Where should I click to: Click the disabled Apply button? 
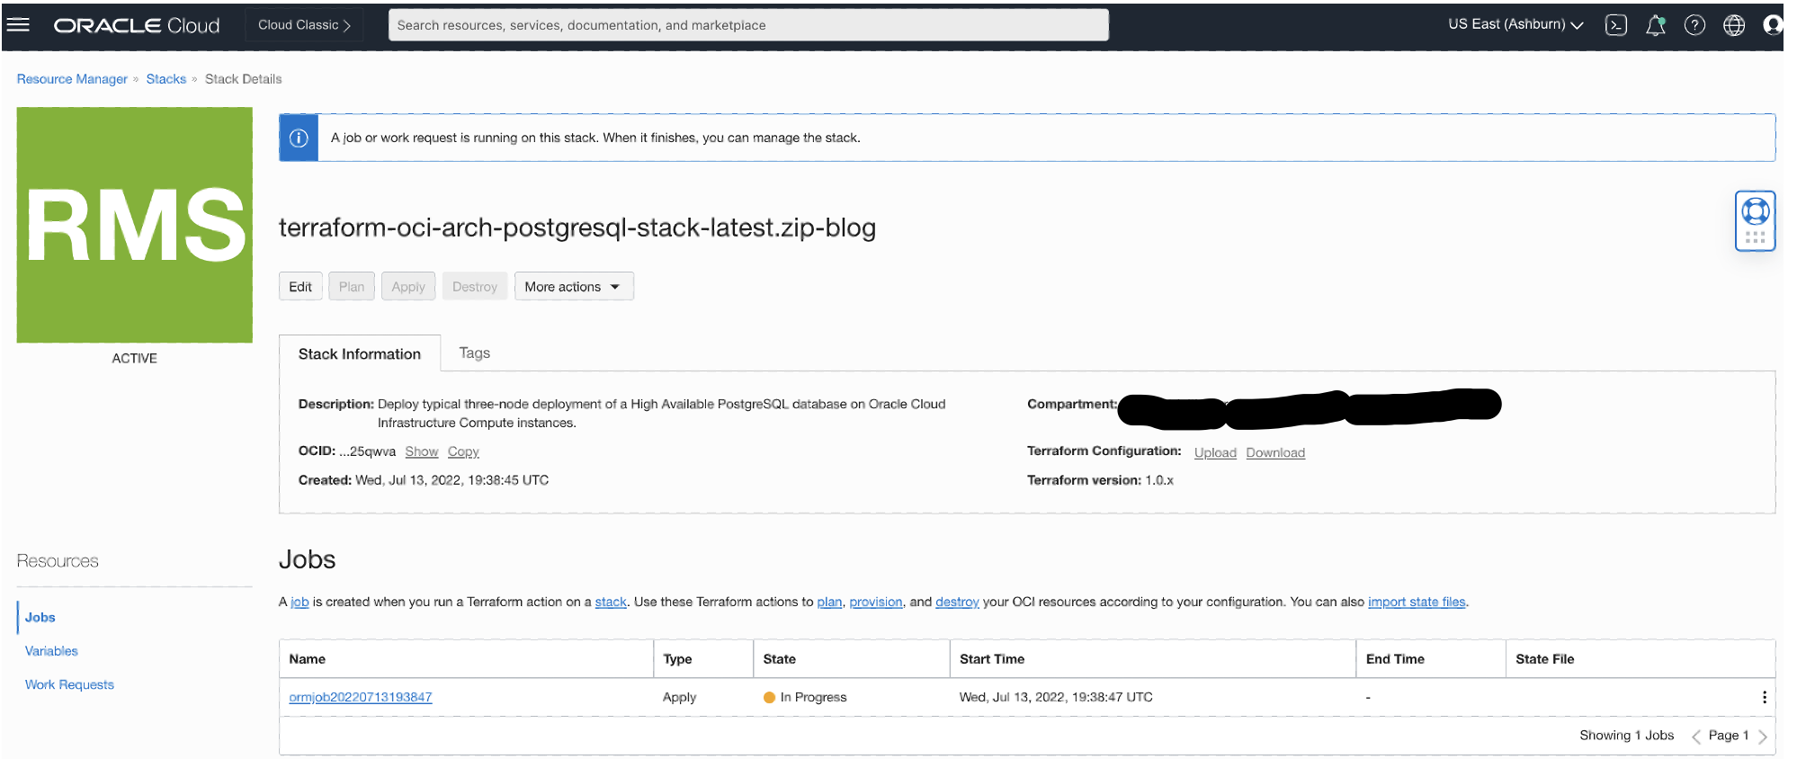[x=408, y=287]
